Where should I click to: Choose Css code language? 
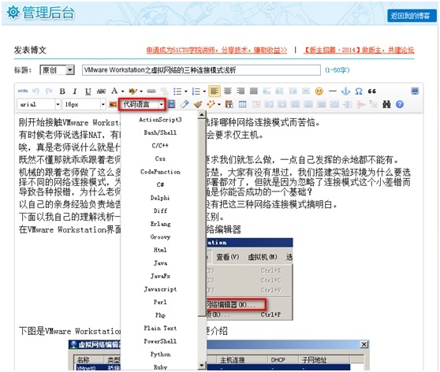click(160, 158)
